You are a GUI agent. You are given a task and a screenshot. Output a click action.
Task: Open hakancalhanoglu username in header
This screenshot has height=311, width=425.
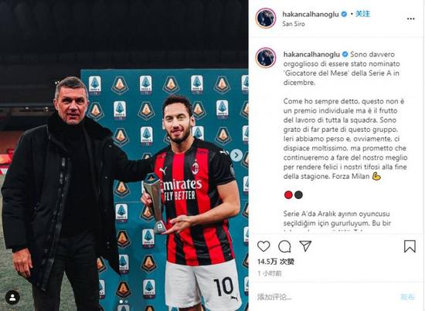(x=311, y=15)
